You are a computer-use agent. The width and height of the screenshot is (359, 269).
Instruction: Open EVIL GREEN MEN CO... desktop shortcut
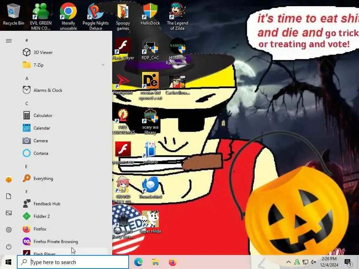41,16
